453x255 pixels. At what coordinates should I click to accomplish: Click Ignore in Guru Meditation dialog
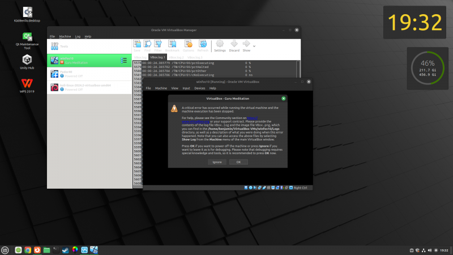click(x=217, y=162)
